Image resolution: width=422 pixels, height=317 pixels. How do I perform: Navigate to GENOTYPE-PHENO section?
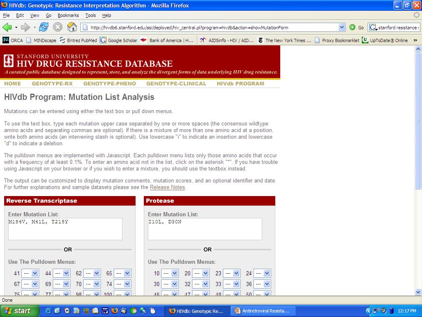click(110, 83)
